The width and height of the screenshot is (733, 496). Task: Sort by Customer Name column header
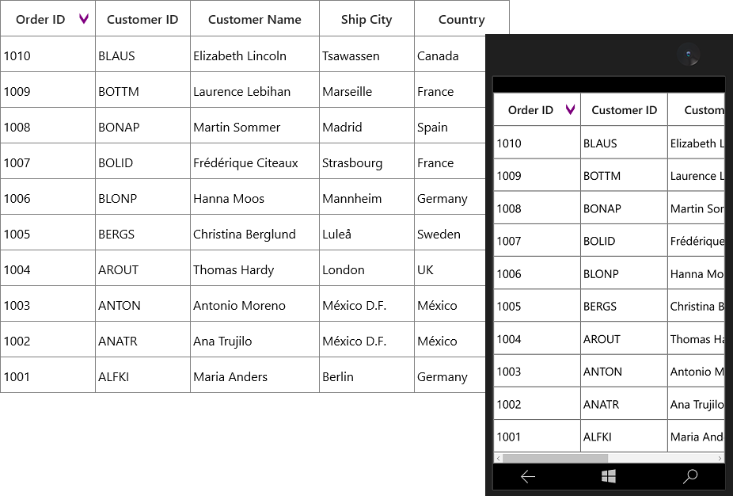(255, 19)
